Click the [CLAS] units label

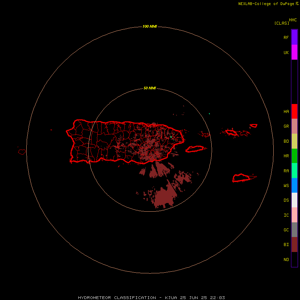click(x=282, y=23)
